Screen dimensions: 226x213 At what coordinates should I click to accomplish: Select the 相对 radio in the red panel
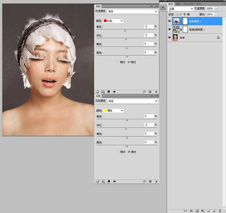pyautogui.click(x=118, y=62)
